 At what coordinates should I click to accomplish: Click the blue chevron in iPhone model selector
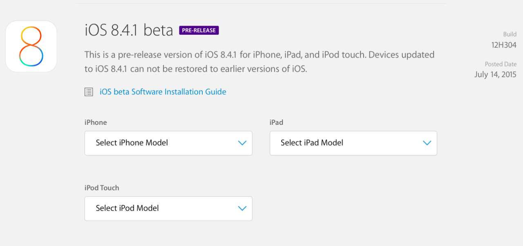[242, 143]
